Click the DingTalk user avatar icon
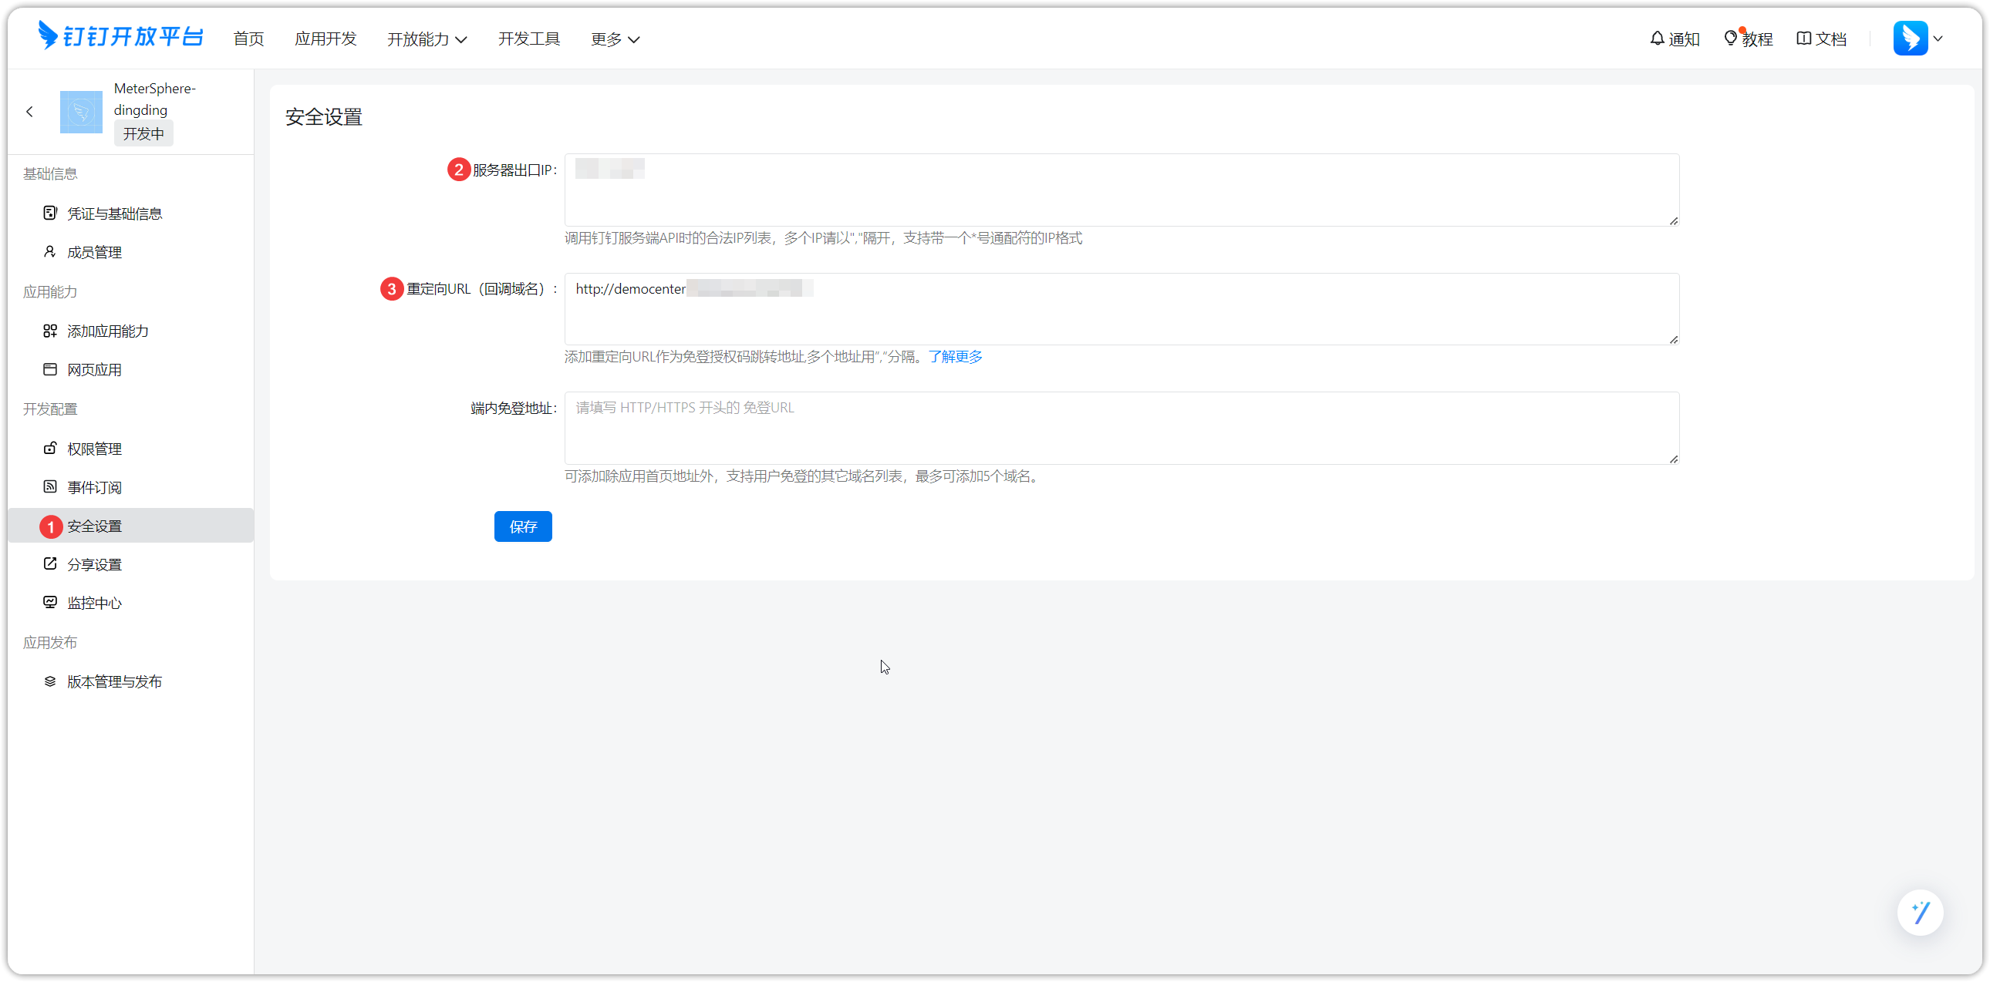The height and width of the screenshot is (982, 1990). click(x=1911, y=38)
